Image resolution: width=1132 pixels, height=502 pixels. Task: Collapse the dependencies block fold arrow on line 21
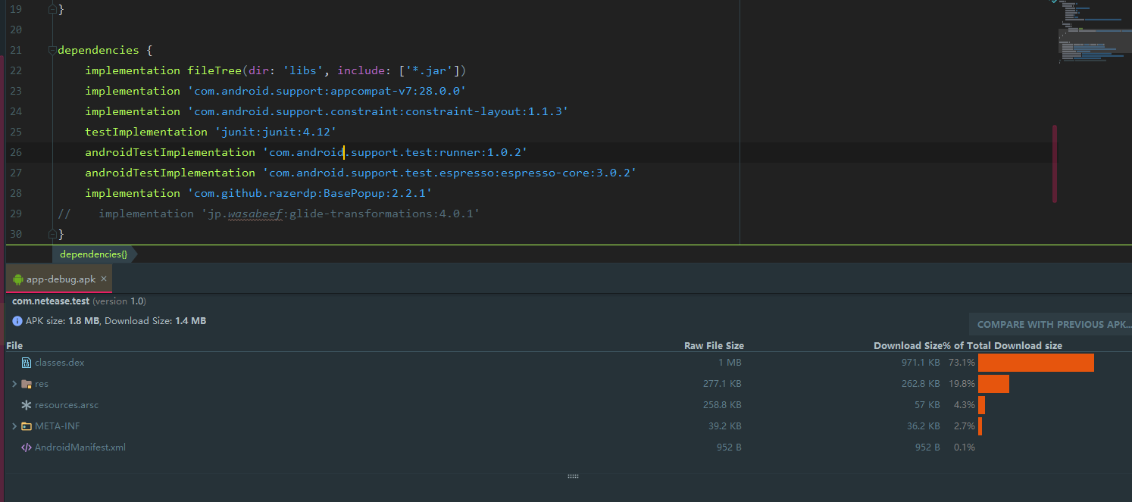point(51,49)
